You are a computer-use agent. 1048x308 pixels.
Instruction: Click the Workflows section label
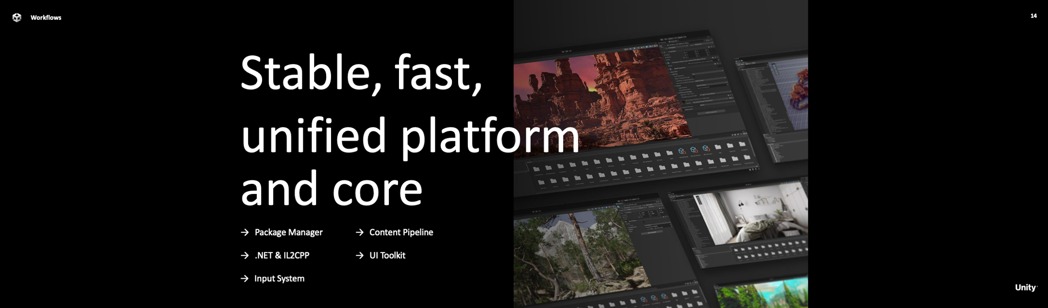pos(46,17)
